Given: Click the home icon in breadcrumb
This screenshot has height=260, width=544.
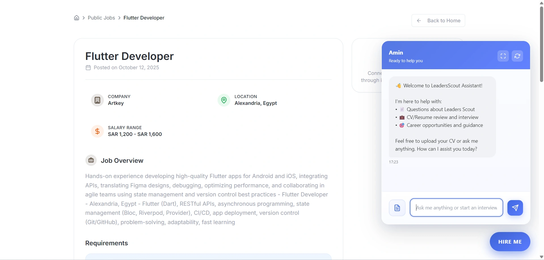Looking at the screenshot, I should tap(77, 18).
